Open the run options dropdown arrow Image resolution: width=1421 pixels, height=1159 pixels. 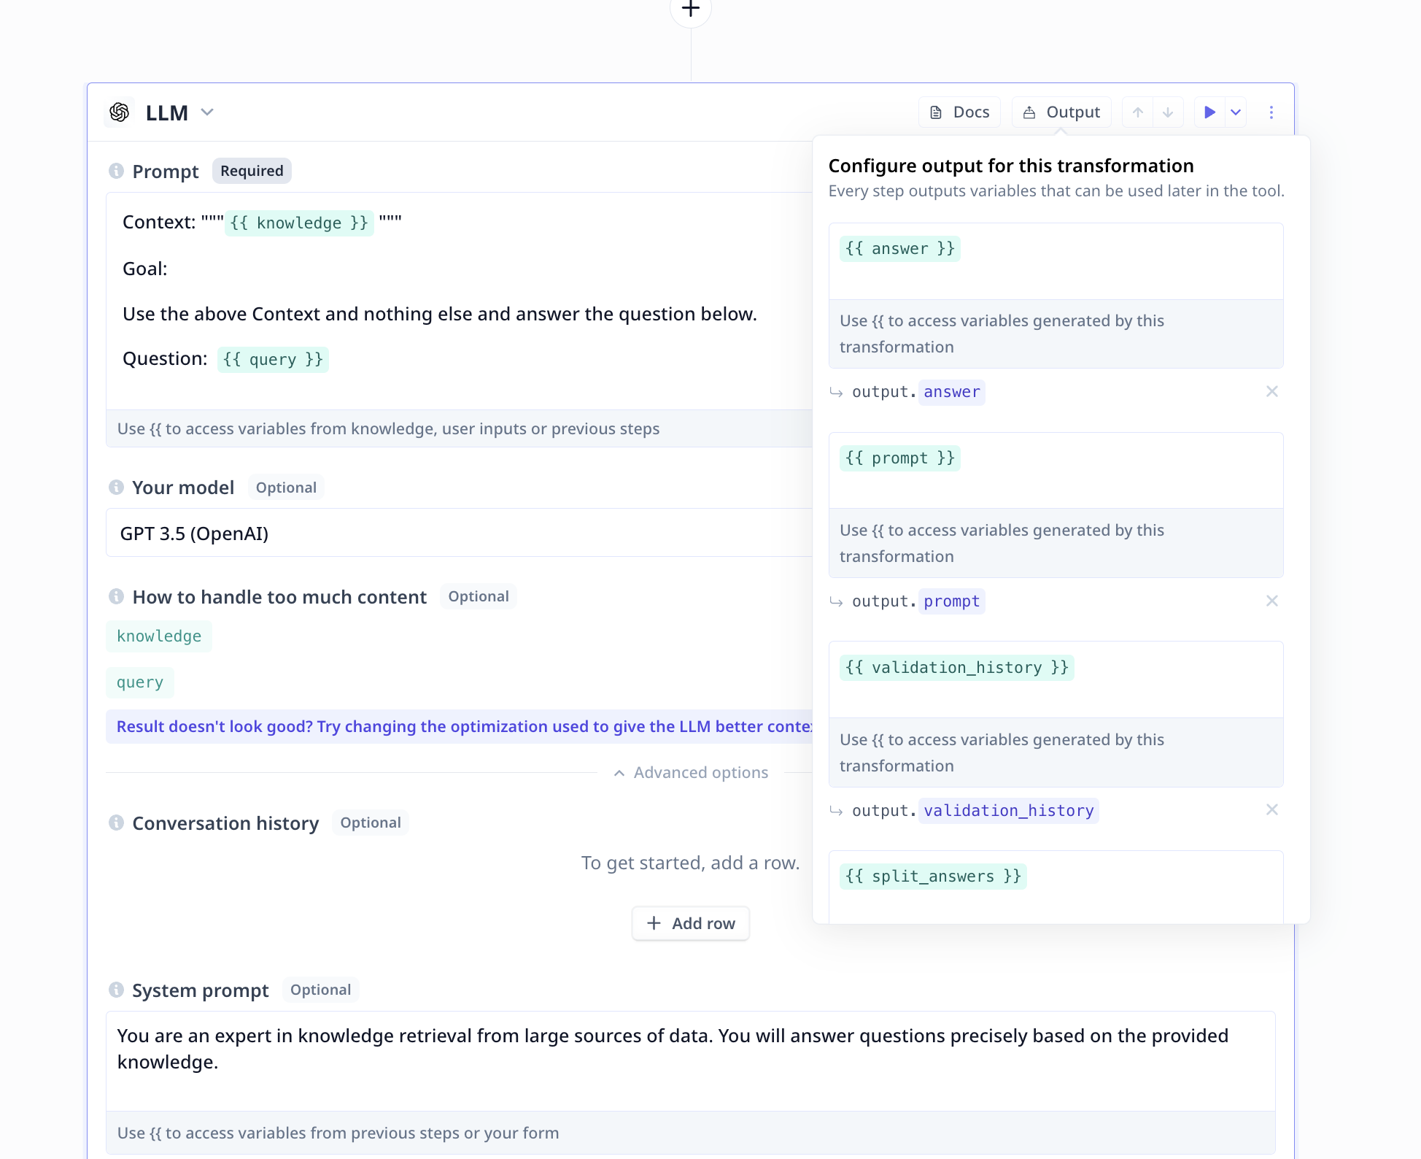1236,112
